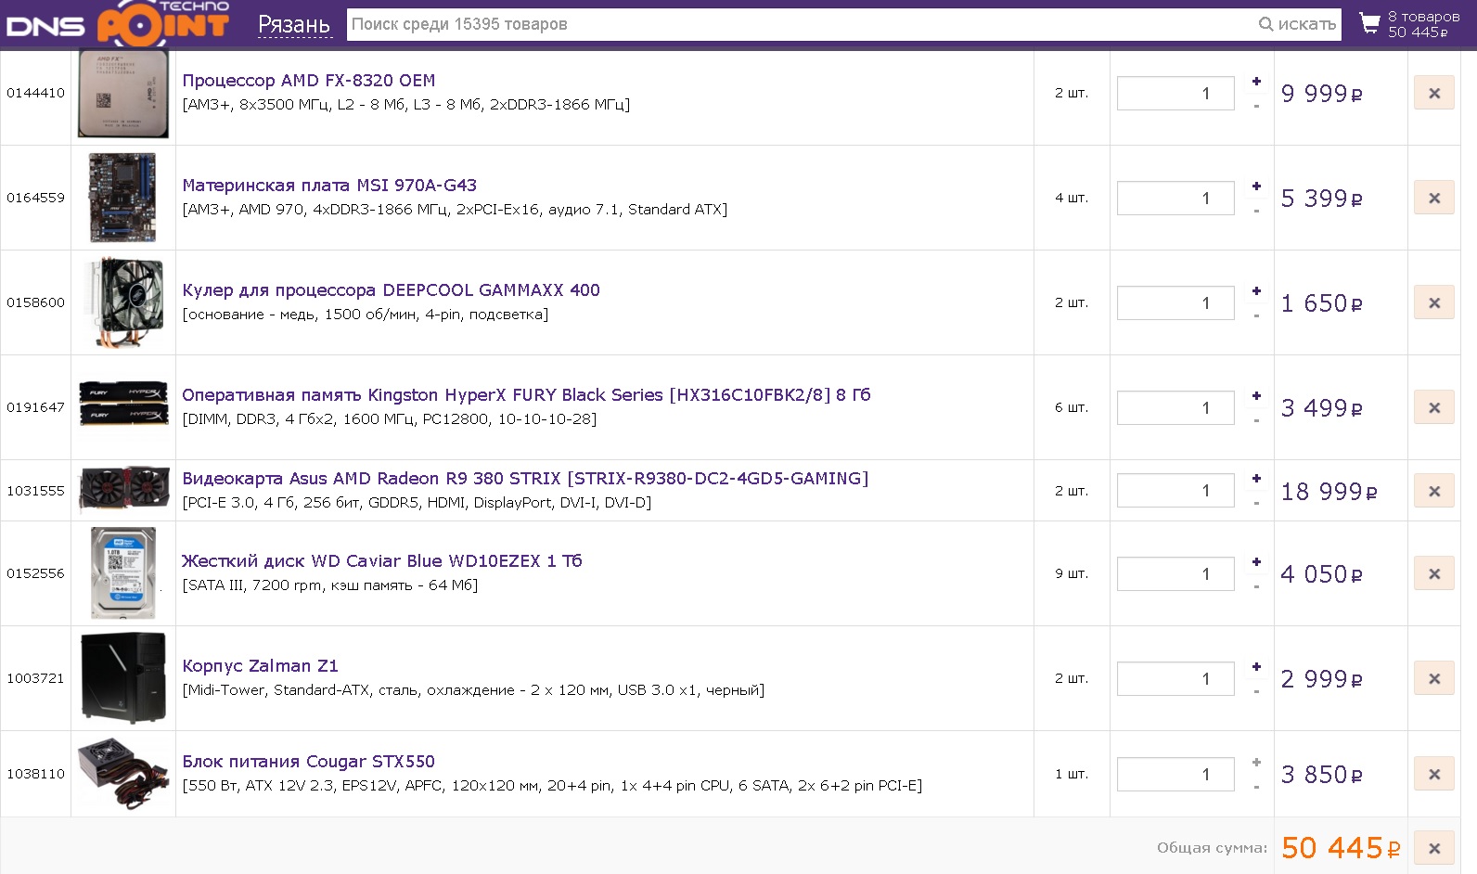The width and height of the screenshot is (1477, 874).
Task: Decrease quantity of WD Caviar Blue drive
Action: [x=1256, y=586]
